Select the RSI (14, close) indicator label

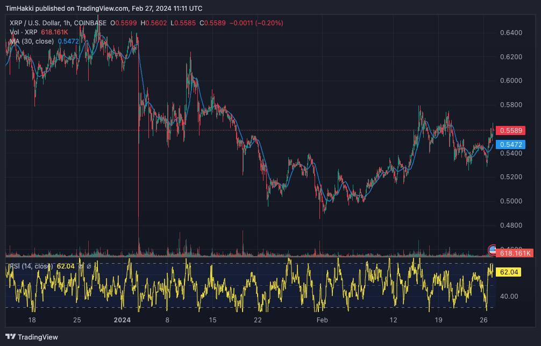point(31,266)
